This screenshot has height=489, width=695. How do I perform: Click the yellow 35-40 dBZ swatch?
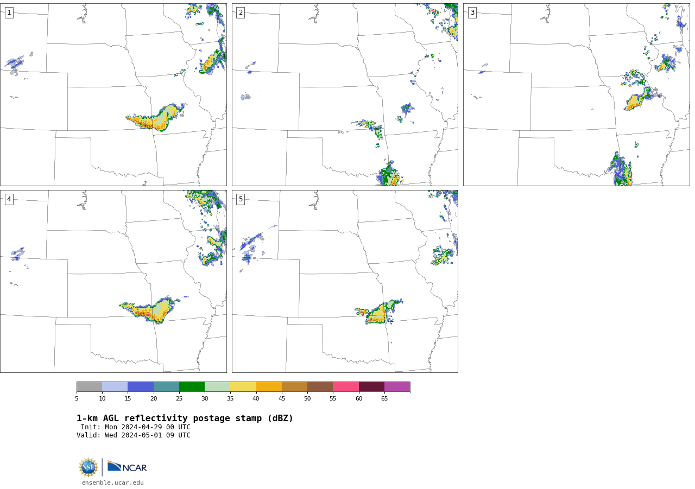coord(243,386)
